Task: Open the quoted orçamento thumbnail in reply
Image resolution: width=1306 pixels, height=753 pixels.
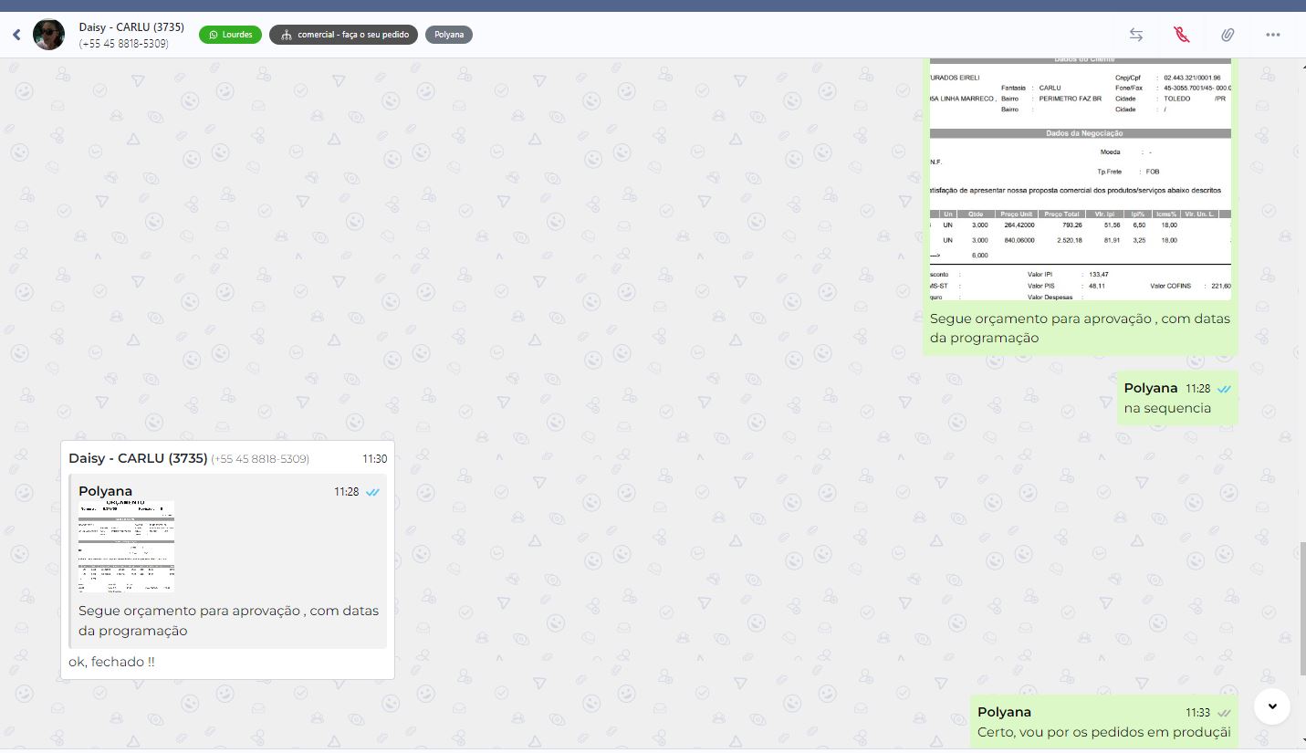Action: (127, 547)
